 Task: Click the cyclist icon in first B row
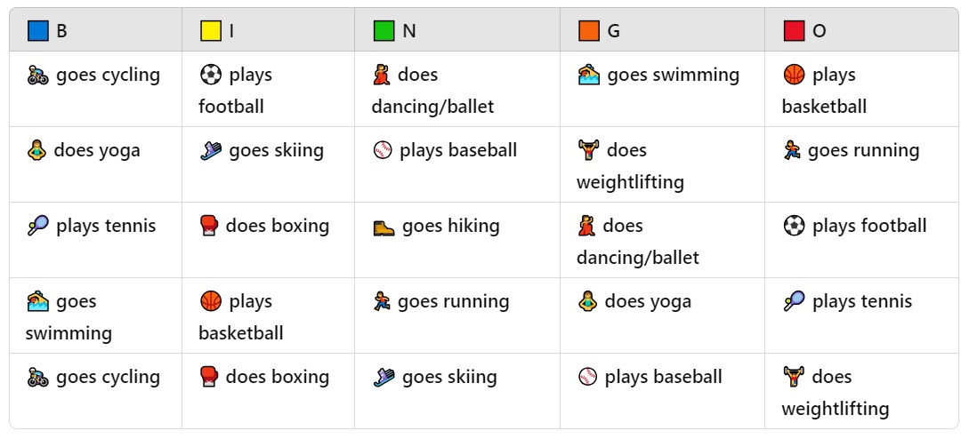pyautogui.click(x=37, y=76)
